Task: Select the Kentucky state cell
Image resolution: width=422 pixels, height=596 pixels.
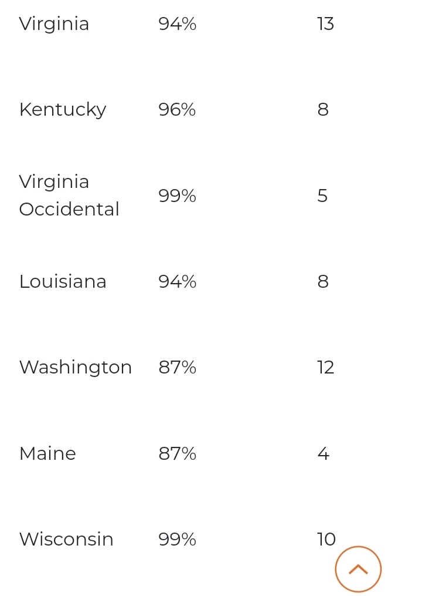Action: 63,110
